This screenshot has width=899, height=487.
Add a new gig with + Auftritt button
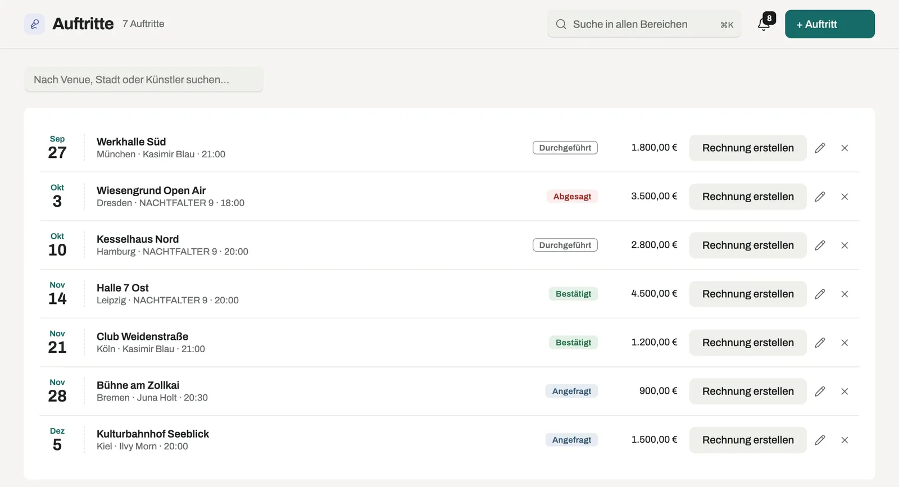829,24
